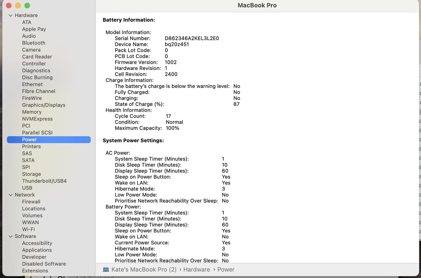Click the Software section label

point(25,236)
